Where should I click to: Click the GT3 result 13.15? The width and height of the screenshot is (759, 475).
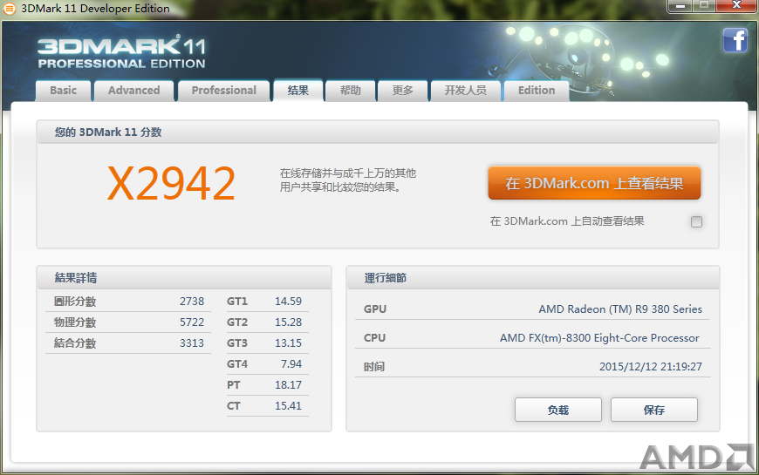(x=288, y=343)
